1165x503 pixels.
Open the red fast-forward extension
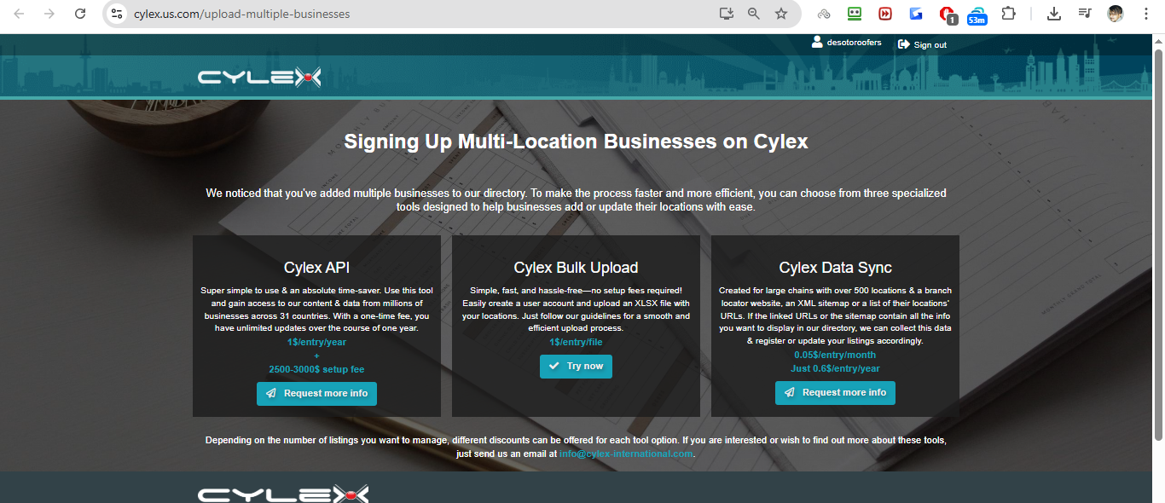click(885, 14)
